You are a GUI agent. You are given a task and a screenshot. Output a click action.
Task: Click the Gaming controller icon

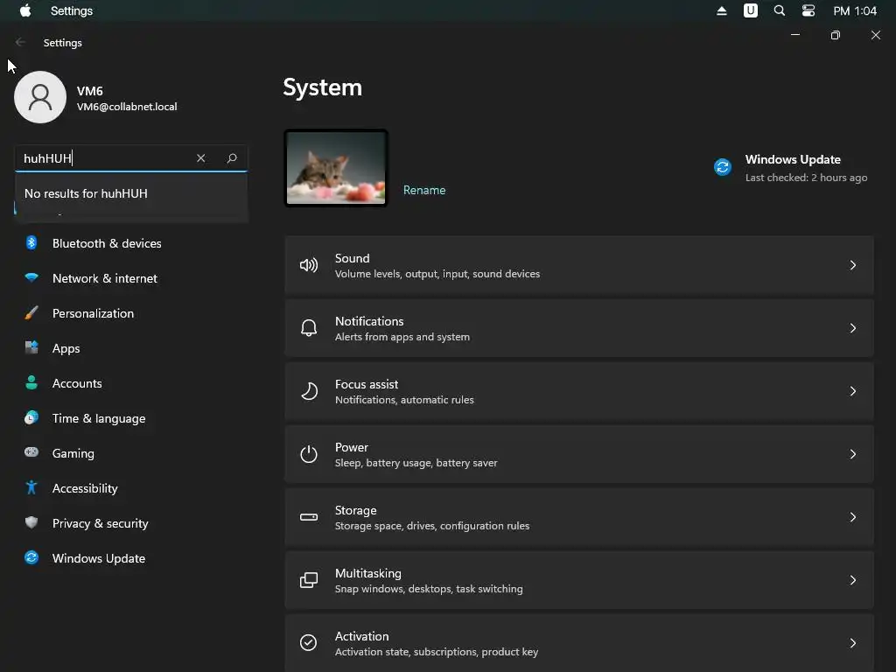[x=31, y=452]
